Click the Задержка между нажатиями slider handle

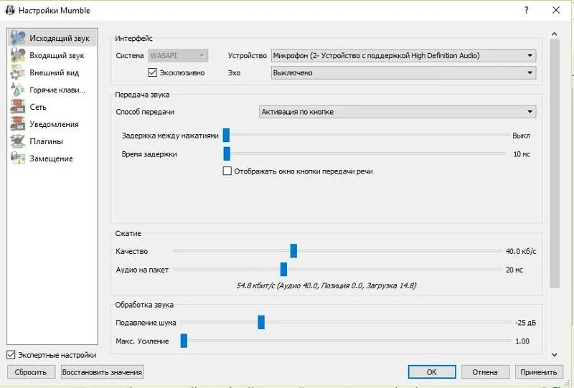226,135
